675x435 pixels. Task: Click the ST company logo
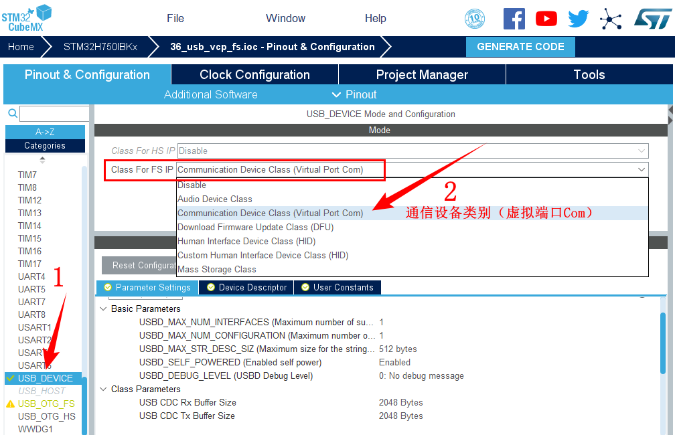pos(652,19)
